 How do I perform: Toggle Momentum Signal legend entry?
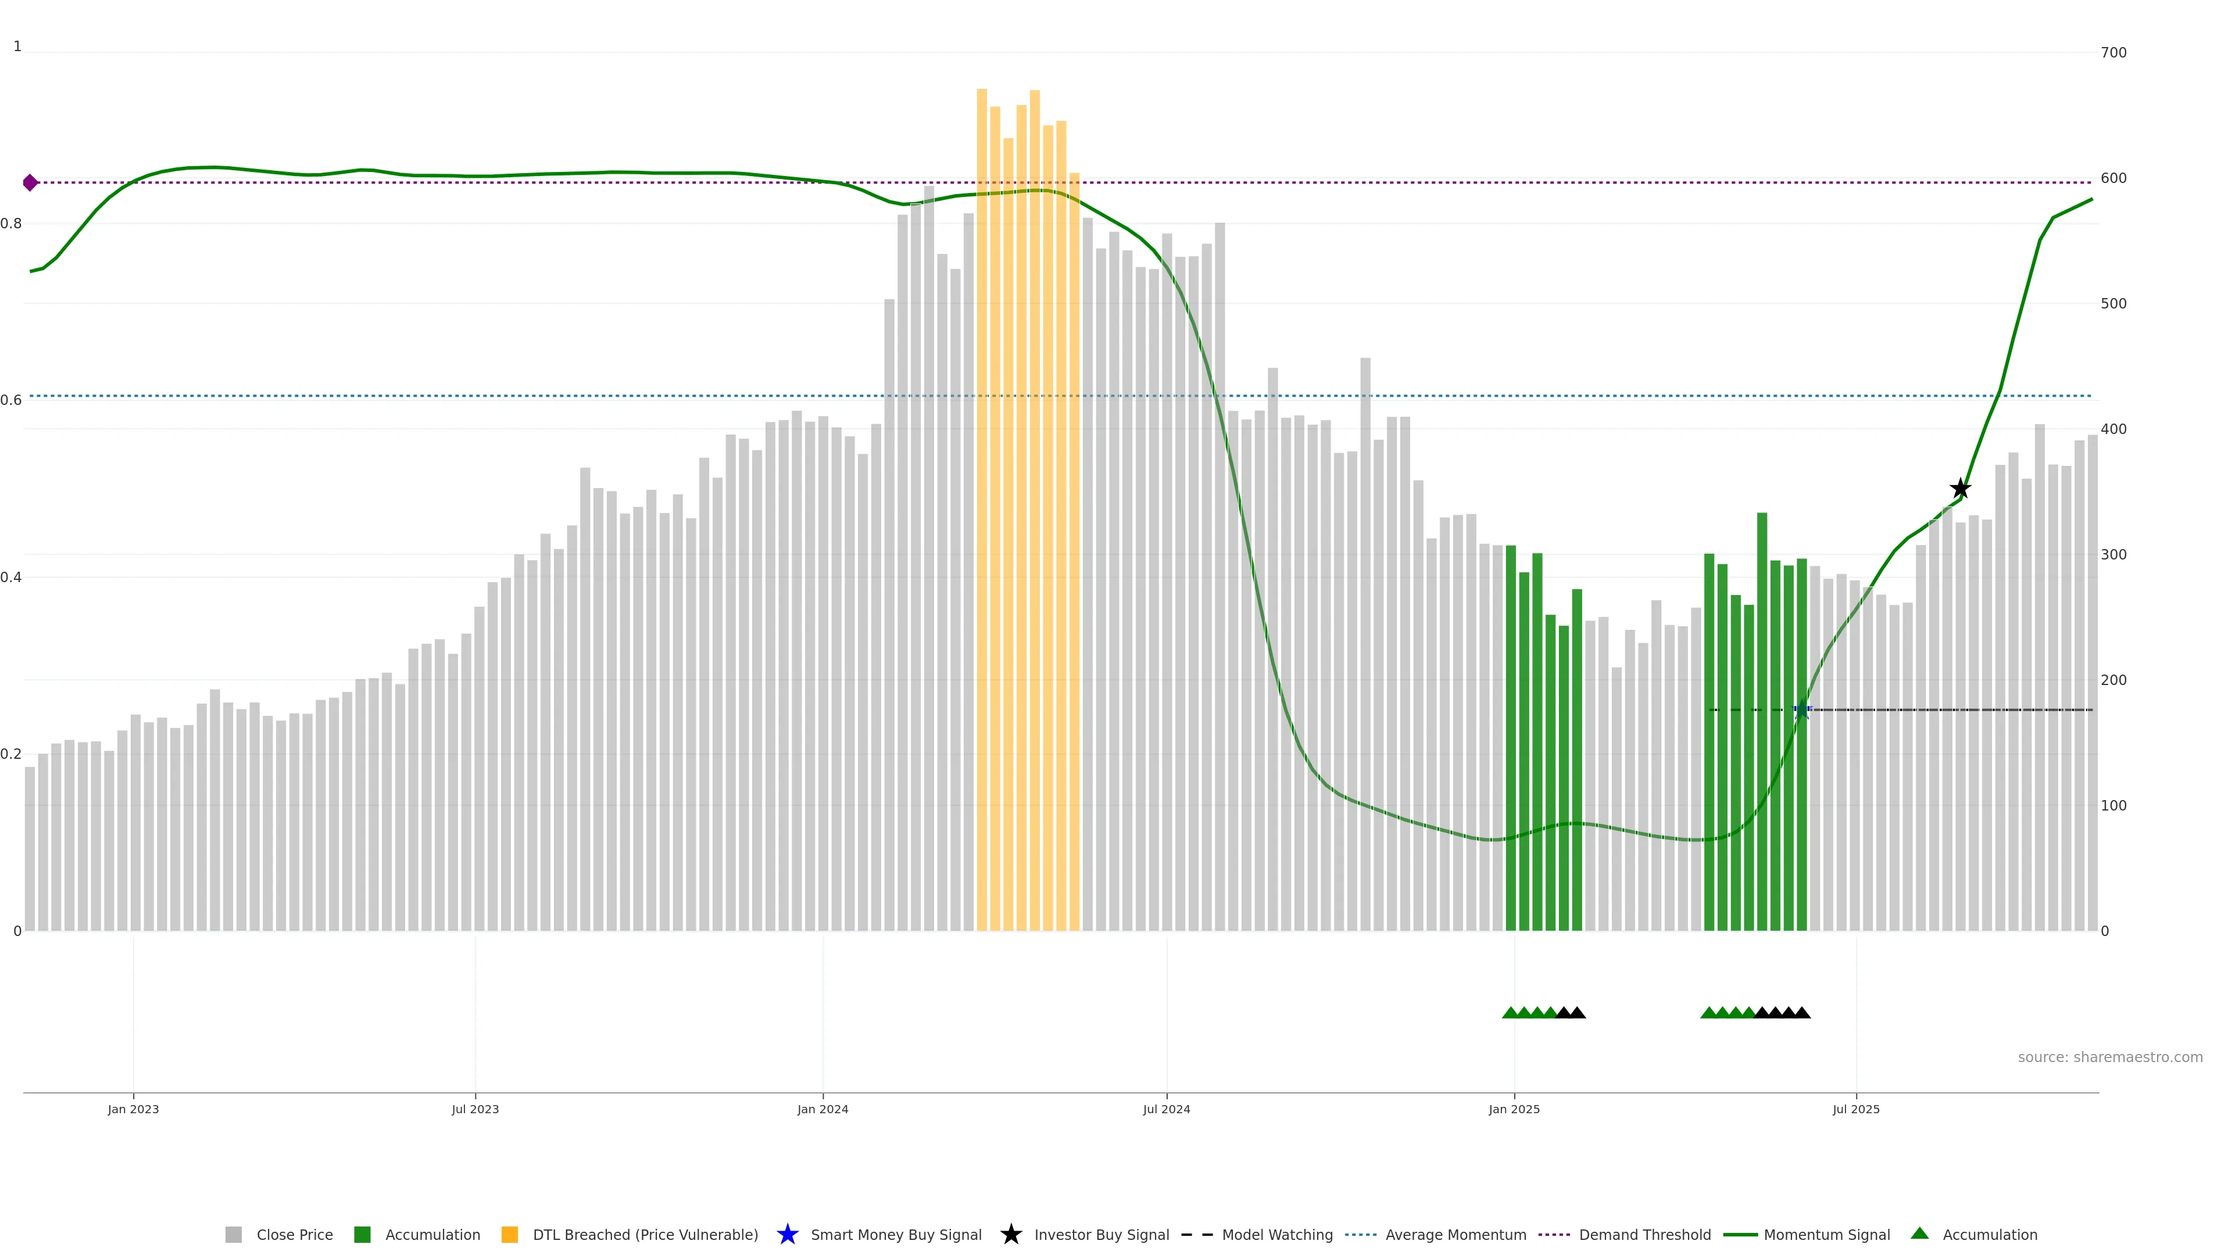coord(1826,1234)
